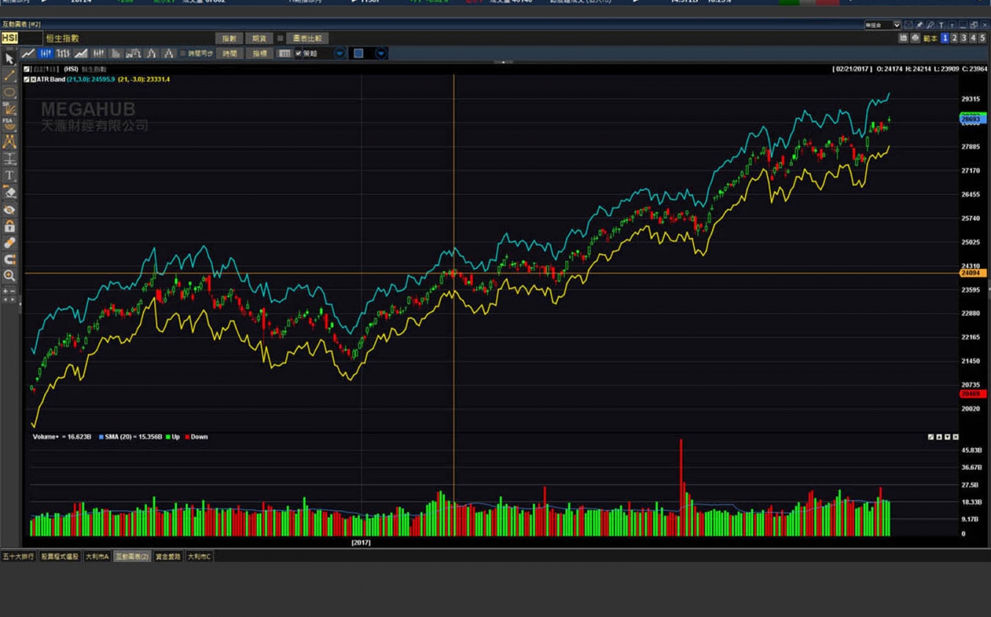The height and width of the screenshot is (617, 991).
Task: Collapse volume panel with down arrow
Action: click(x=947, y=437)
